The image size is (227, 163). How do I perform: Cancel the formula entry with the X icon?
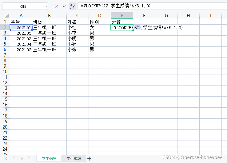click(x=57, y=6)
